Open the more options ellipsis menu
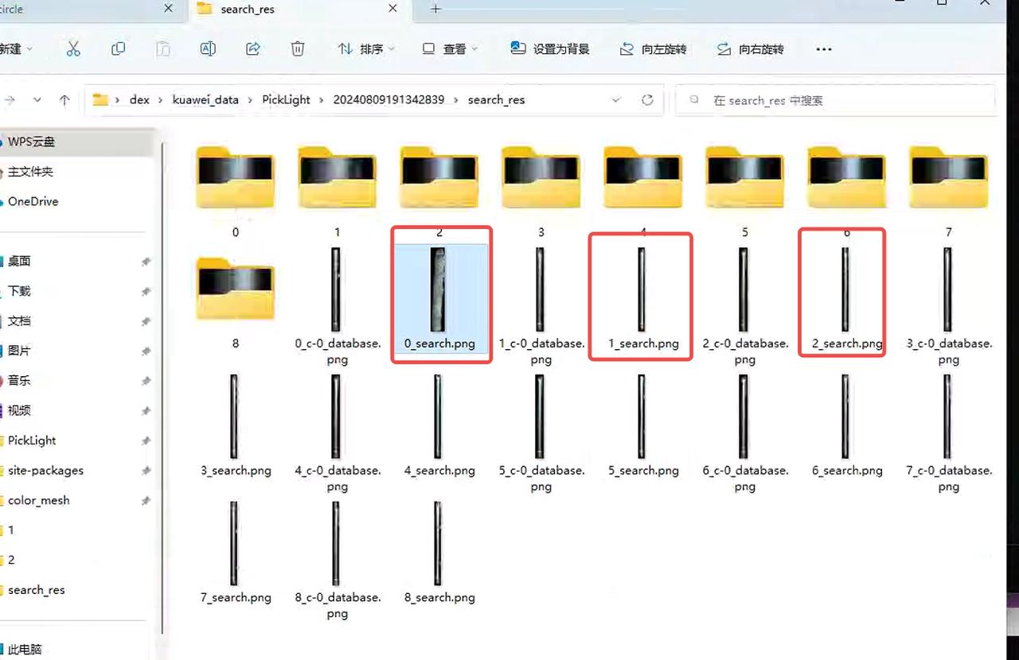The image size is (1019, 660). (x=824, y=49)
